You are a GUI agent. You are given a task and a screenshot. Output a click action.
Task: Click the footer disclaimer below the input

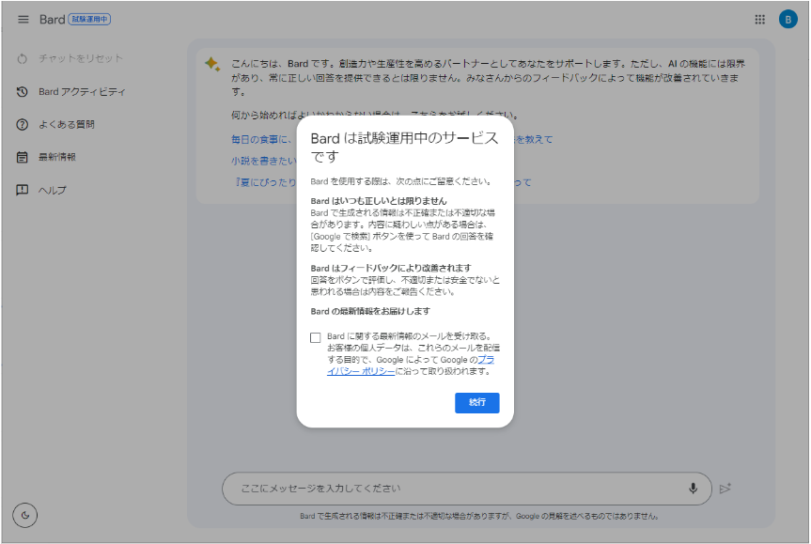pos(479,516)
